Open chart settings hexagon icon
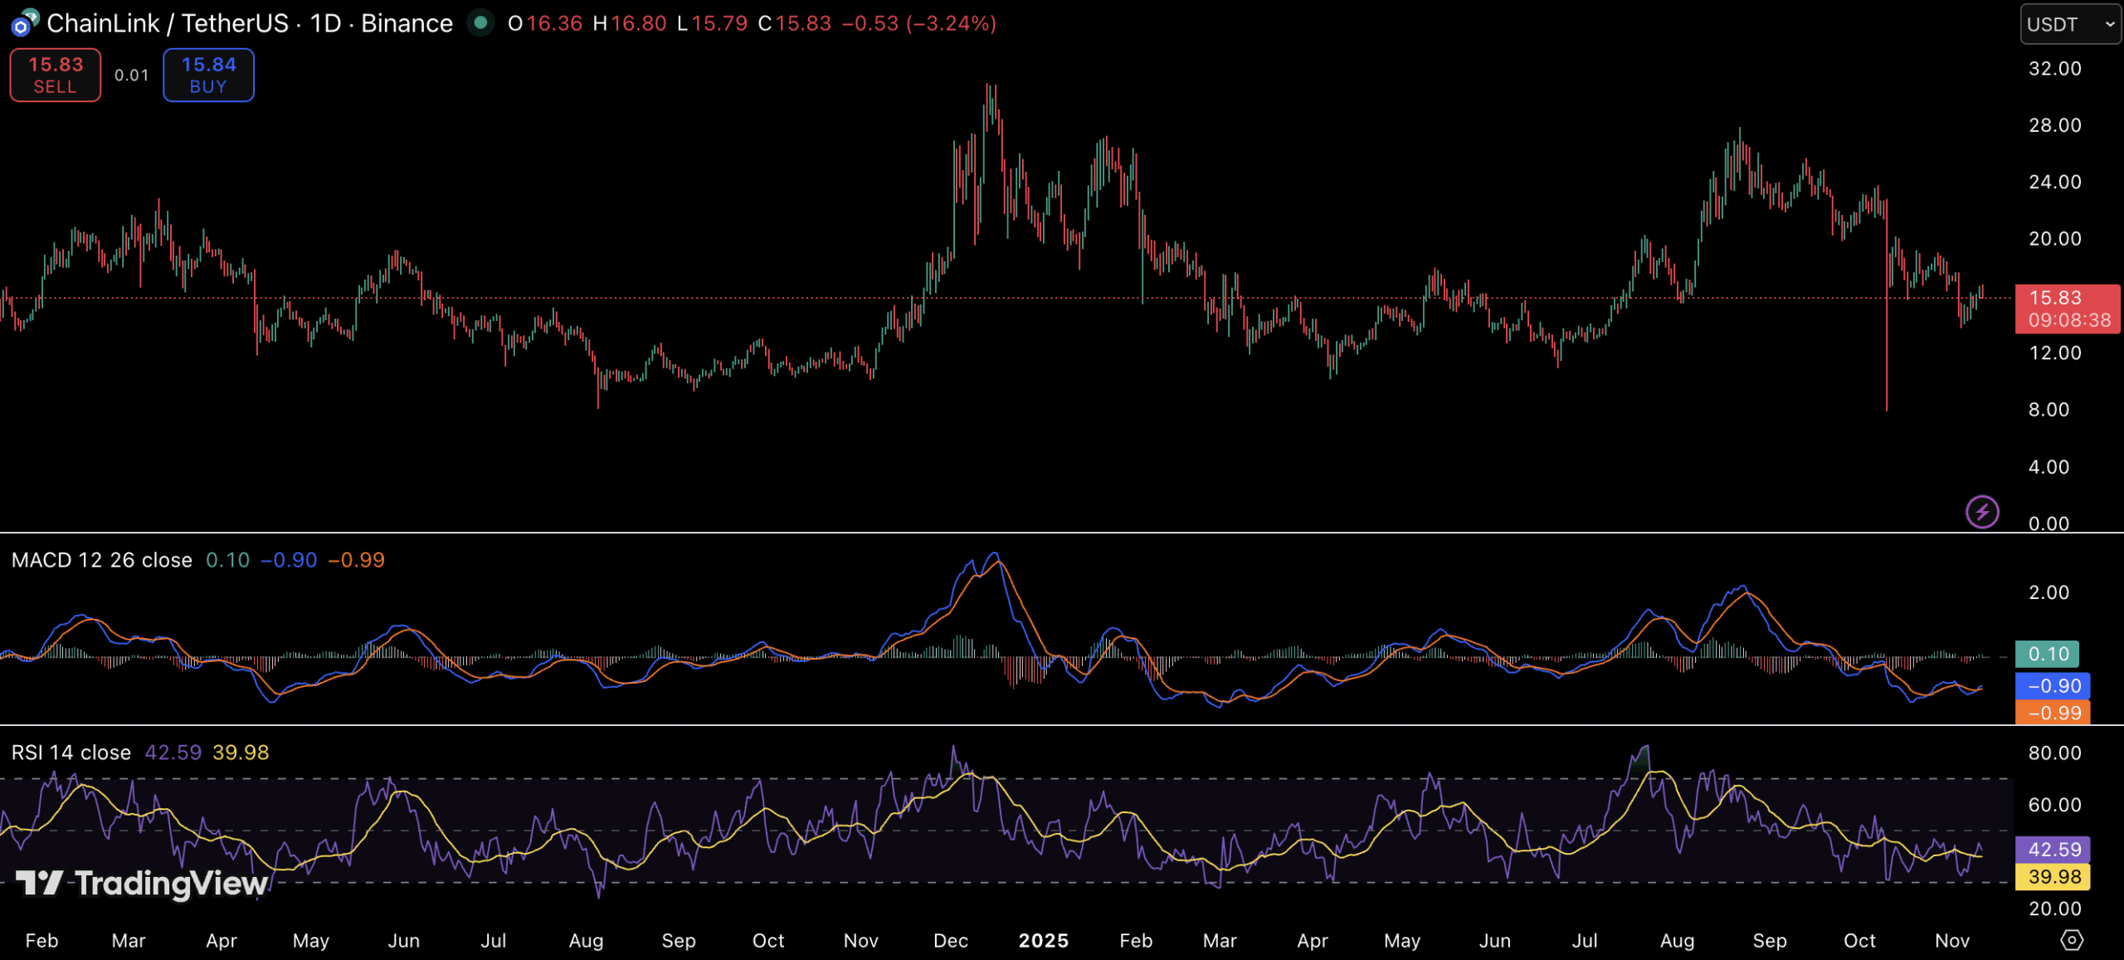Image resolution: width=2124 pixels, height=960 pixels. pyautogui.click(x=2072, y=940)
